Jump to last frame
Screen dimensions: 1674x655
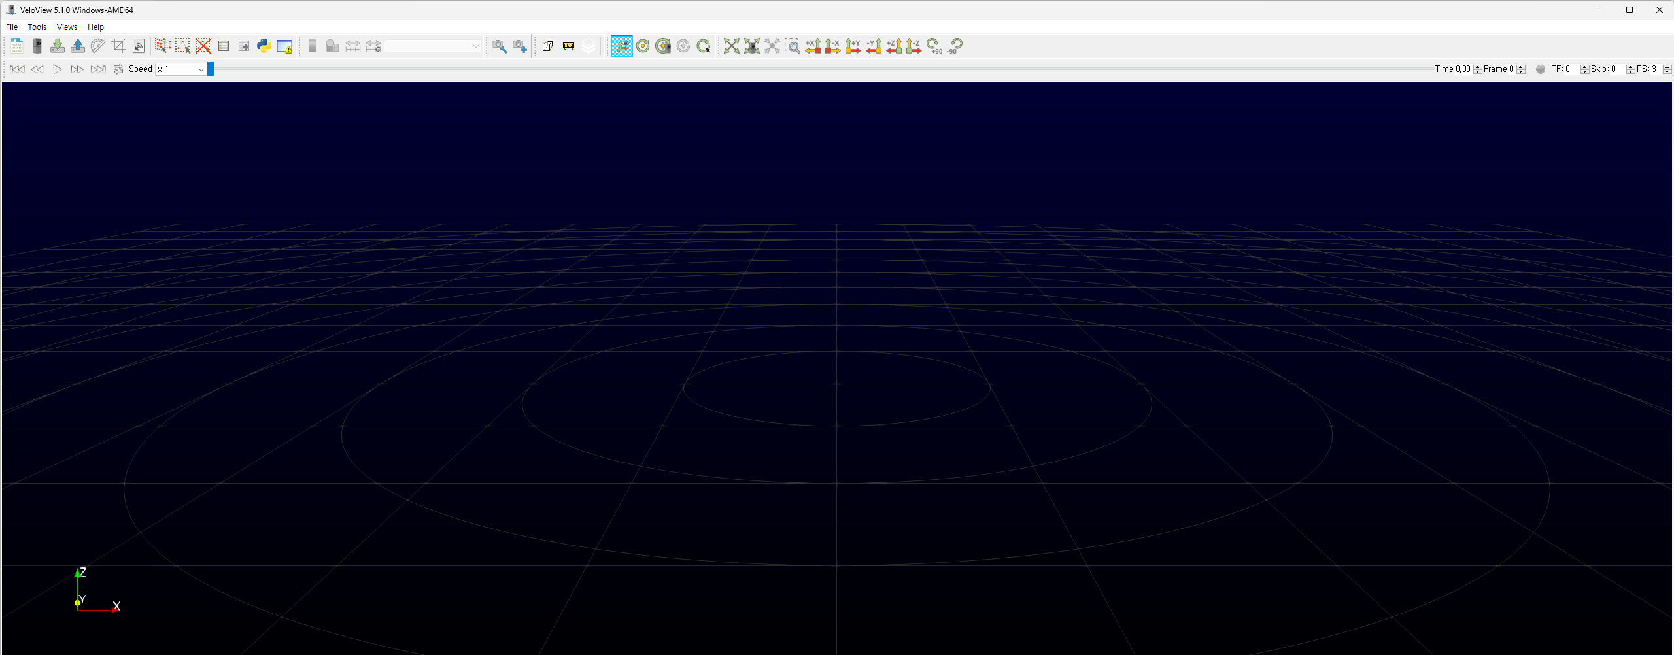coord(98,69)
